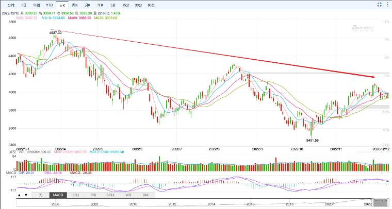Click the 4637.30 high price label
This screenshot has width=392, height=209.
pyautogui.click(x=55, y=32)
